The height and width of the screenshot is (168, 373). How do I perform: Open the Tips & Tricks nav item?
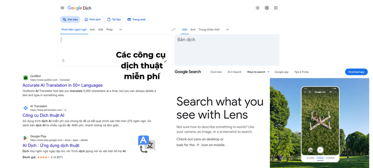pyautogui.click(x=301, y=72)
